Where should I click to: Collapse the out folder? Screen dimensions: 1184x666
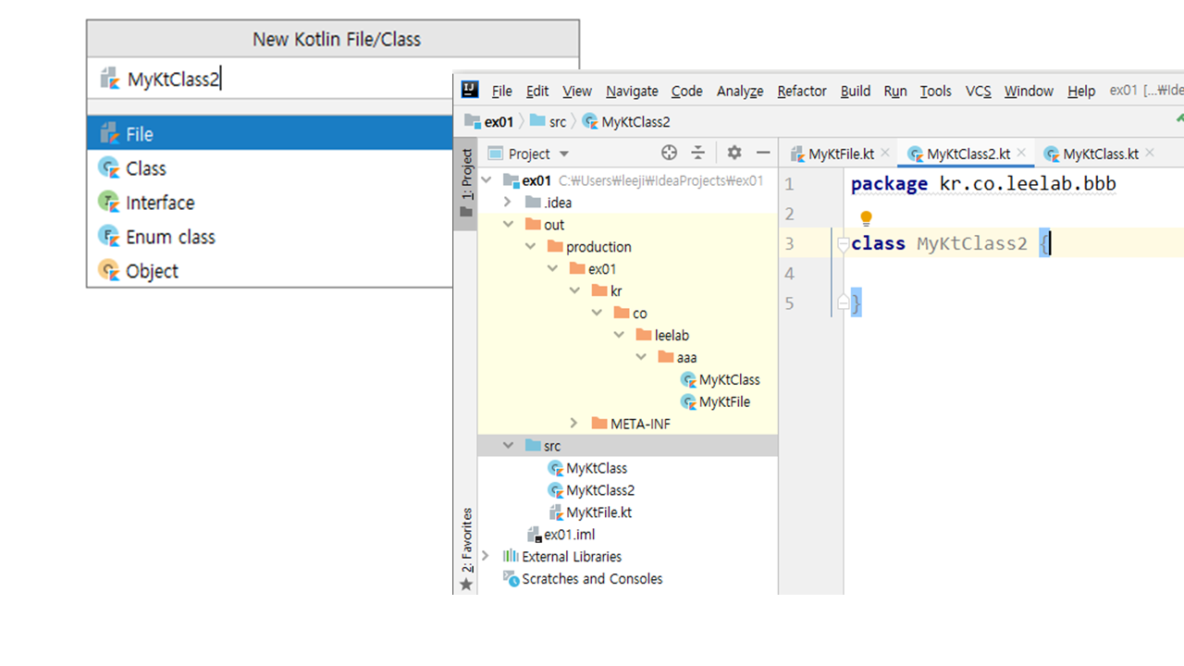pyautogui.click(x=508, y=225)
